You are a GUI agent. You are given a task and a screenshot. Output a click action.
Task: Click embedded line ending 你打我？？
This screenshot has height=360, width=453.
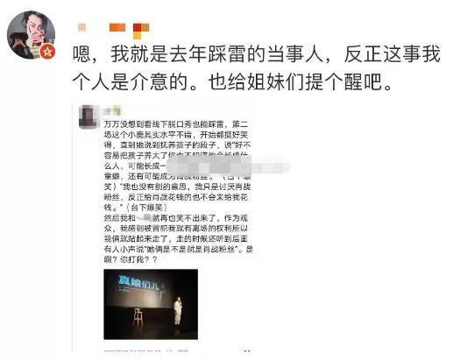(131, 259)
